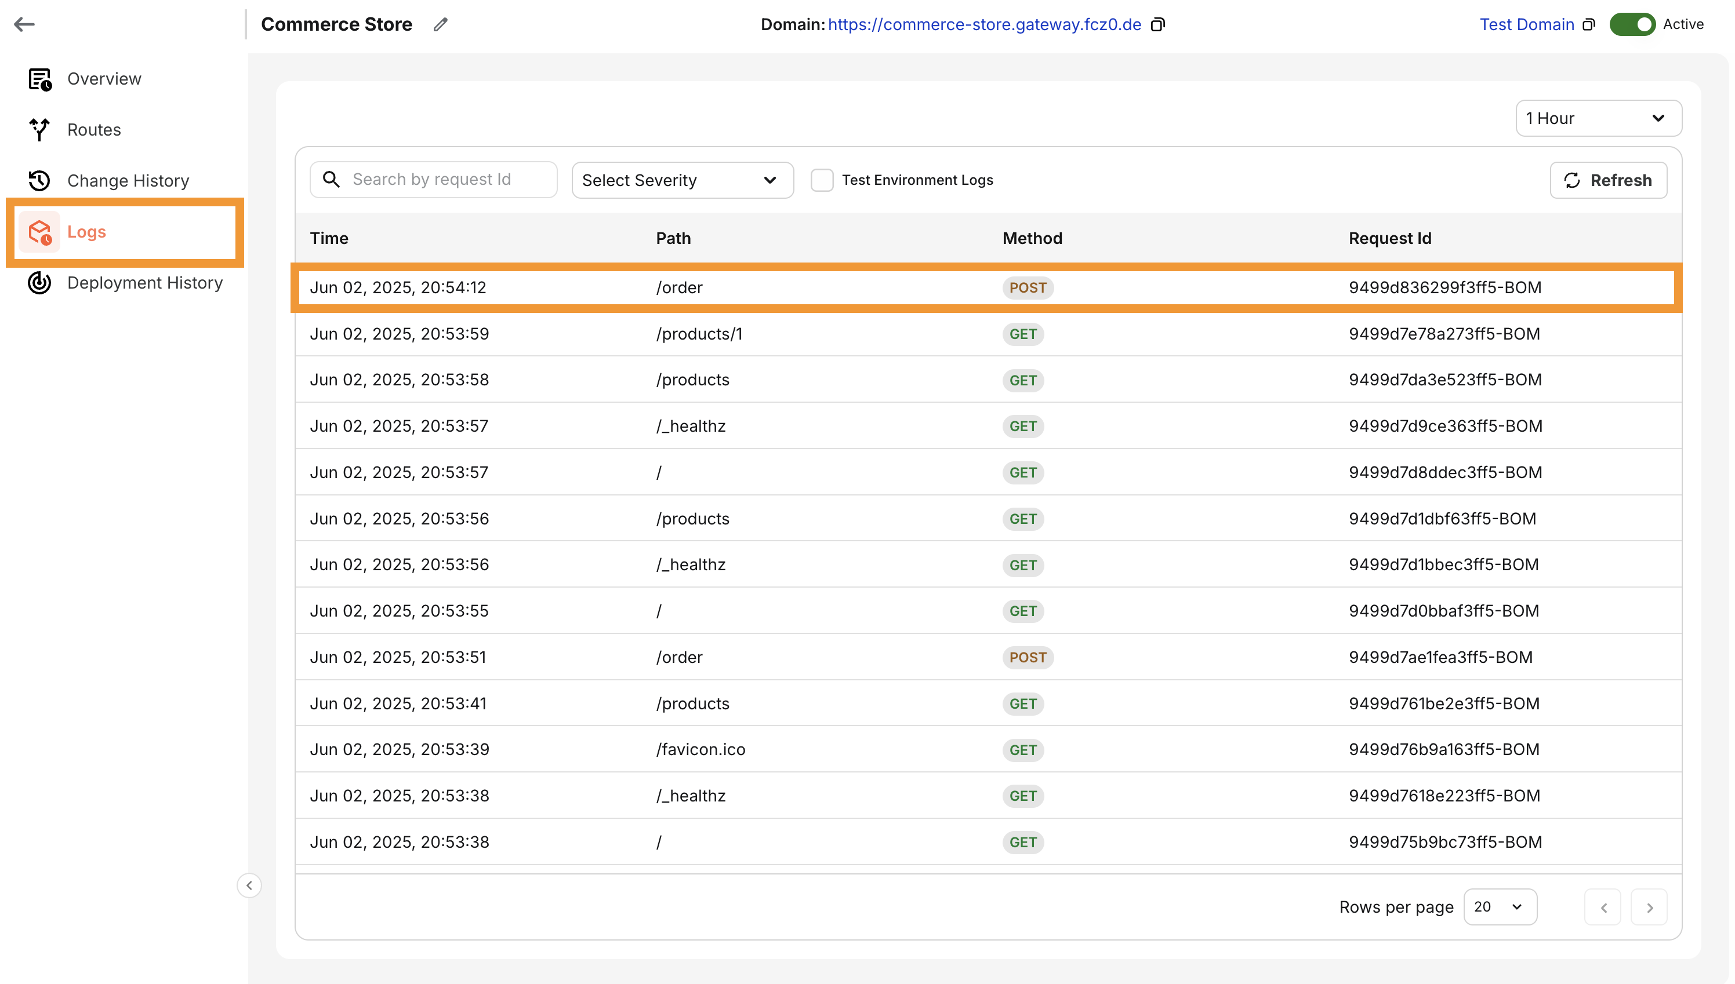Screen dimensions: 1735x984
Task: Click request Id 9499d75b9bc73ff5-BOM
Action: (1445, 842)
